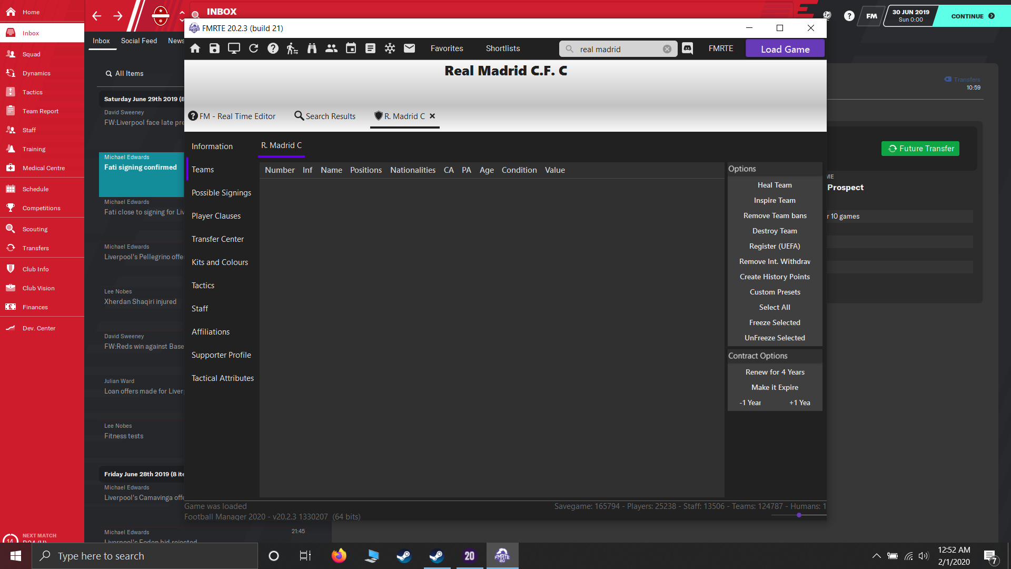Open Kits and Colours section
The height and width of the screenshot is (569, 1011).
(x=220, y=262)
